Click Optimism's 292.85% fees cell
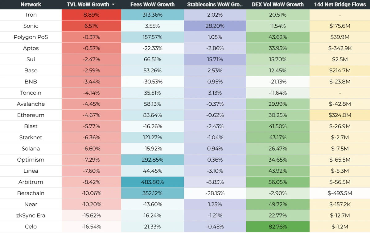The width and height of the screenshot is (370, 233). 152,160
